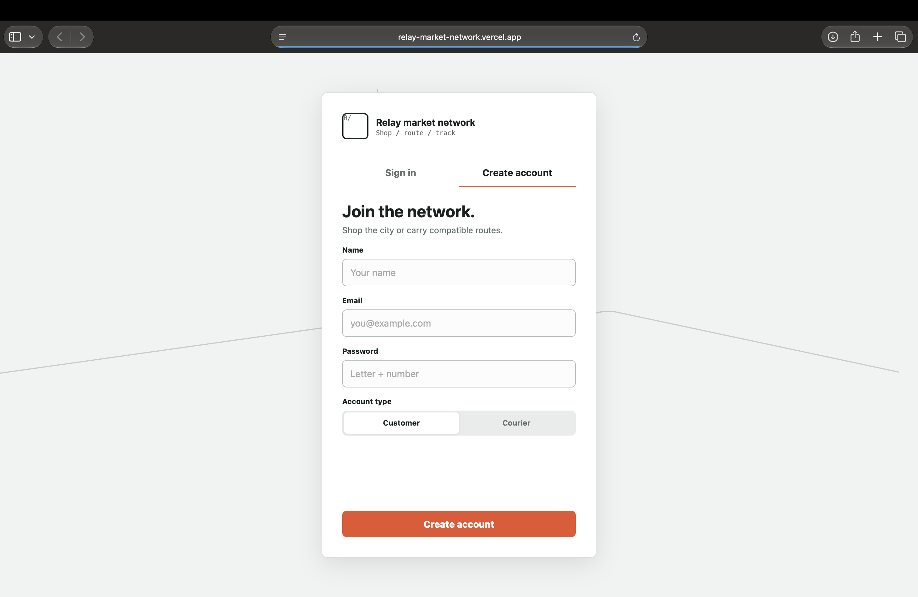Open a new tab with plus icon
Image resolution: width=918 pixels, height=597 pixels.
point(877,37)
